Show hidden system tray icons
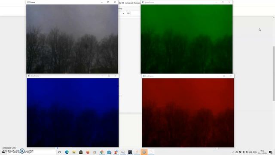275x155 pixels. click(233, 152)
